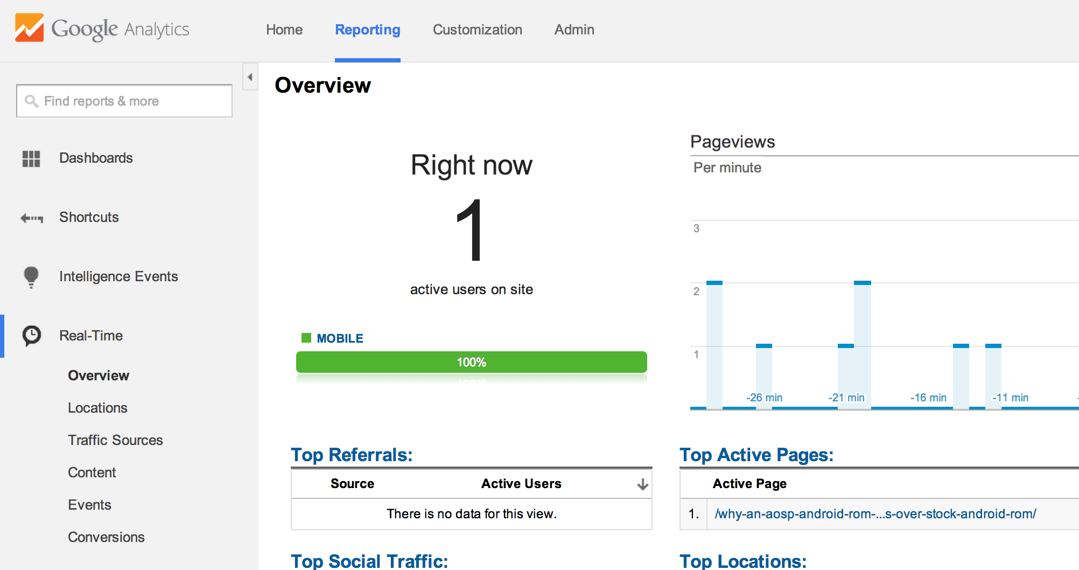1079x570 pixels.
Task: Click the search magnifier icon
Action: 31,101
